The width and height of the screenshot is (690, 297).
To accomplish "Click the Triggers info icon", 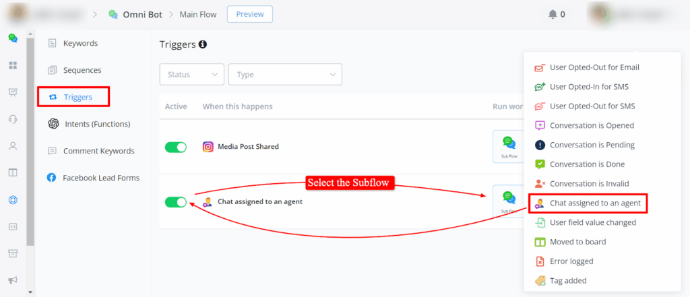I will 202,44.
